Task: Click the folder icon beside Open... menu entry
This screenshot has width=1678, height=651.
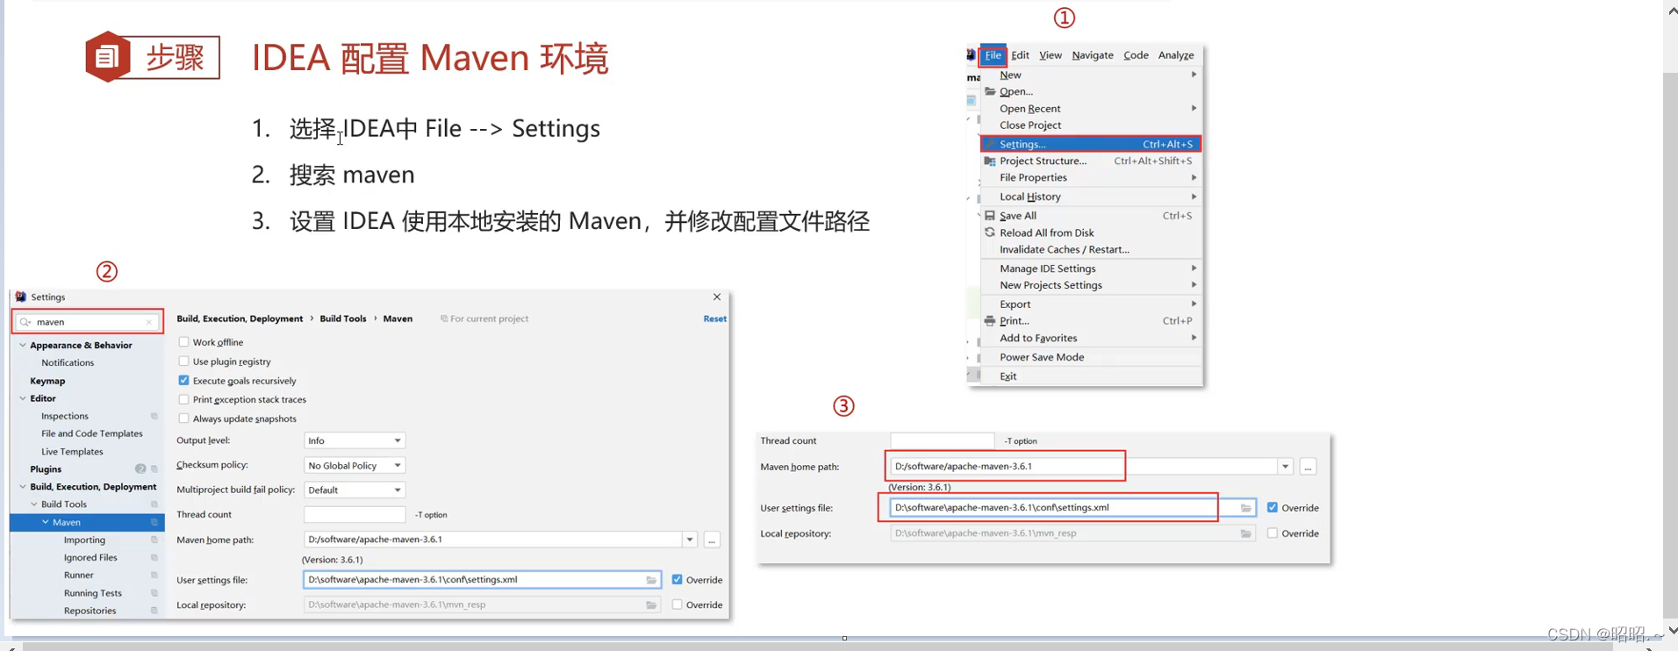Action: click(x=990, y=91)
